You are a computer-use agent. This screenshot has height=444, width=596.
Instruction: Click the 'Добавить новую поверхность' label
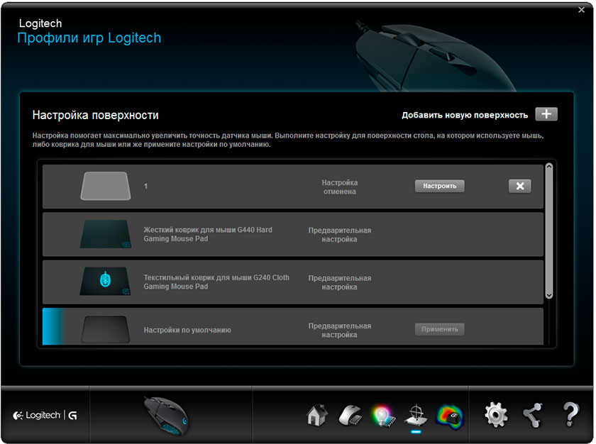[465, 115]
